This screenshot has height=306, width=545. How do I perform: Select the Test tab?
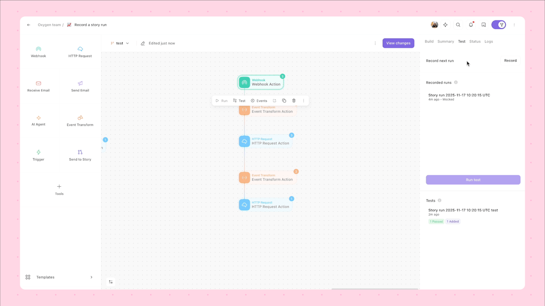(461, 41)
